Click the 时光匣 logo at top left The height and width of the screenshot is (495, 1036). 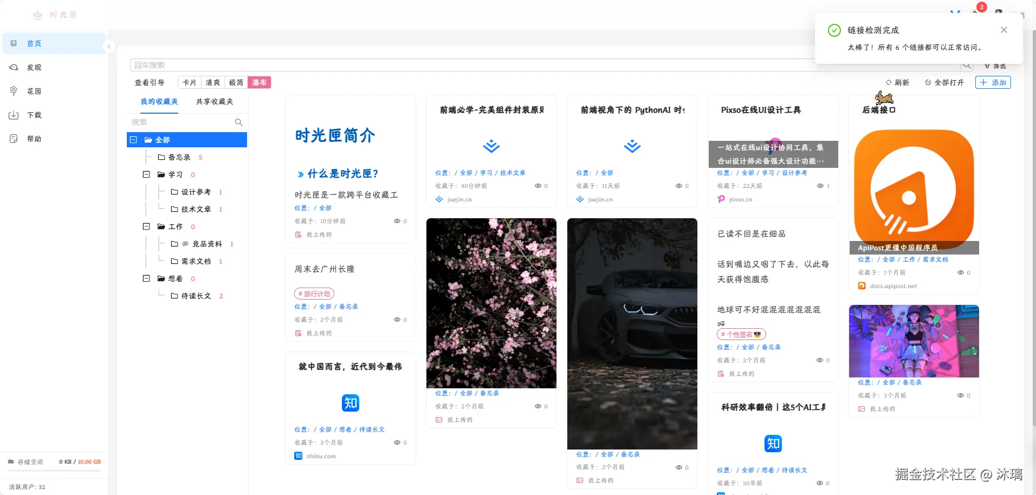pyautogui.click(x=55, y=15)
